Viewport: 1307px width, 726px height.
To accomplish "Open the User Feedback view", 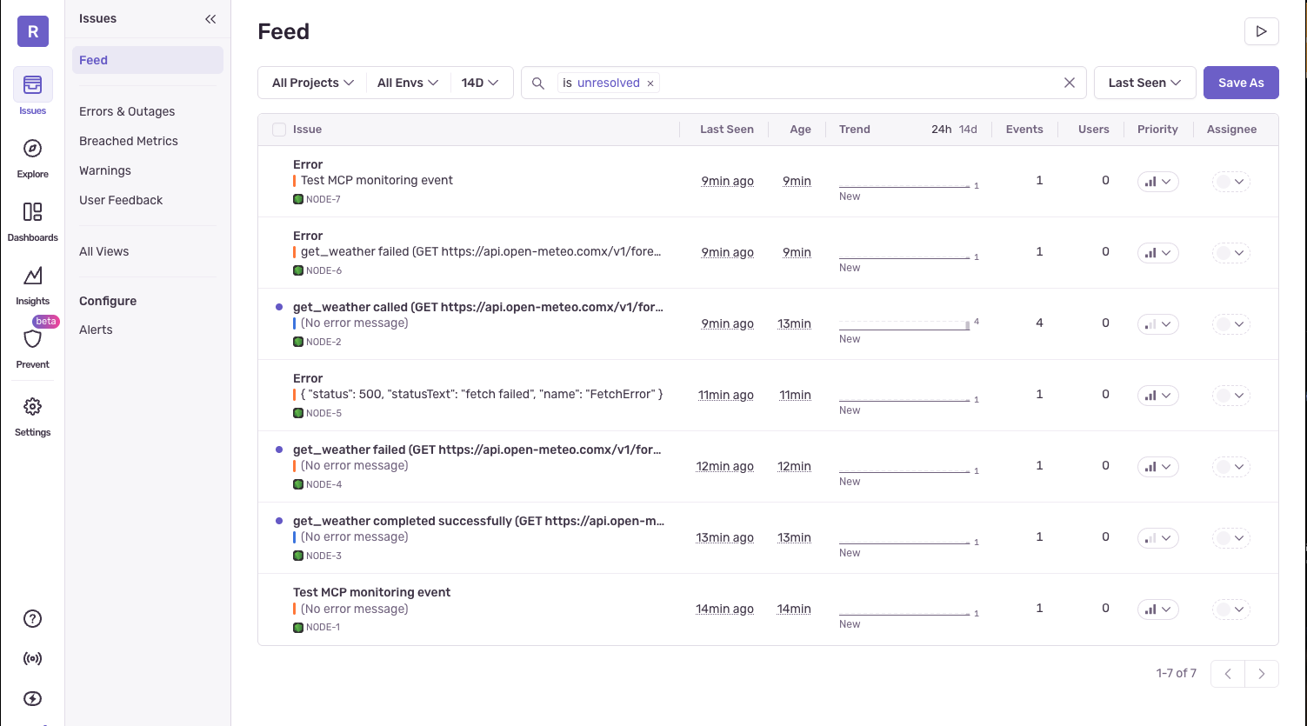I will (x=121, y=200).
